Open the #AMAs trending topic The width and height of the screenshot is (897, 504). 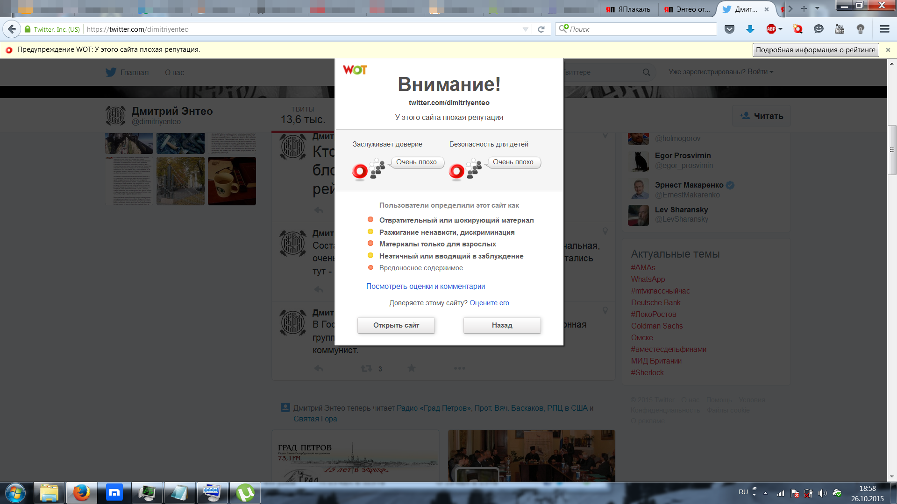click(643, 268)
